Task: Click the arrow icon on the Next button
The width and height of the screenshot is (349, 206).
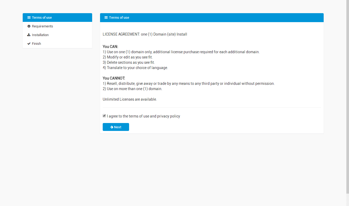Action: click(112, 127)
